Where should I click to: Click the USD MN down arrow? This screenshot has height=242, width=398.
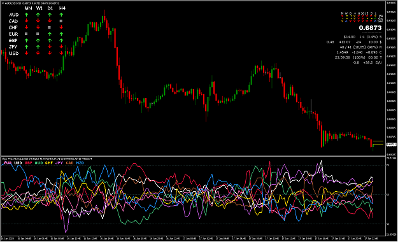tap(26, 53)
